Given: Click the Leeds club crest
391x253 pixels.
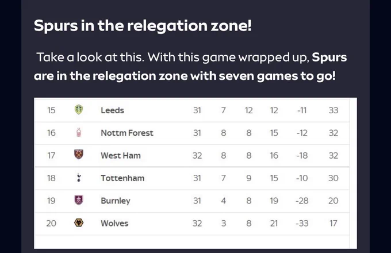Looking at the screenshot, I should [x=79, y=110].
